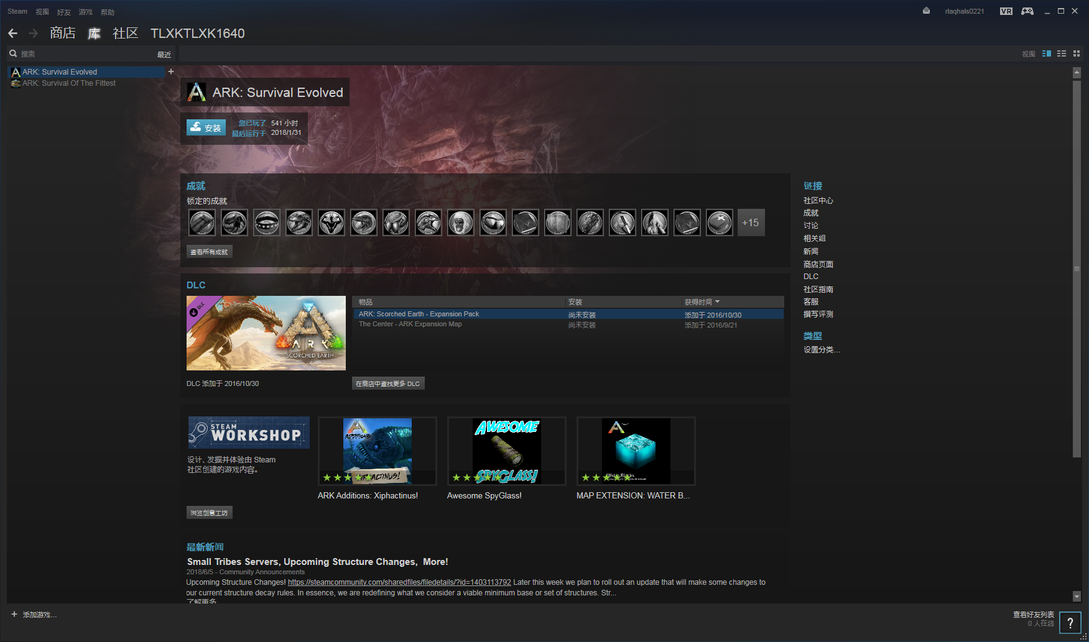The image size is (1089, 642).
Task: Click the scrollbar down arrow
Action: tap(1077, 597)
